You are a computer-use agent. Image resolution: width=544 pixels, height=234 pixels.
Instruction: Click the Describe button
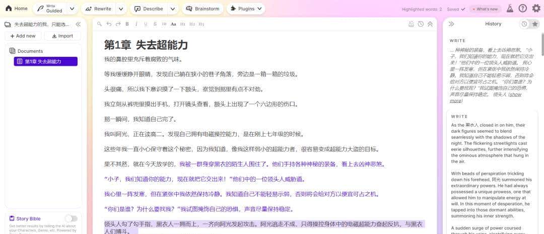[x=149, y=9]
